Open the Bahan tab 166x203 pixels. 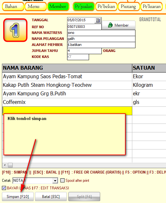click(13, 6)
